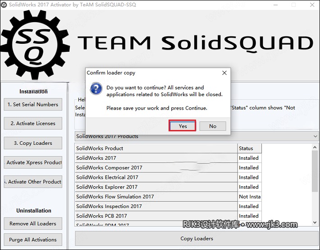Select the SolidWorks Inspection 2017 row
Image resolution: width=320 pixels, height=250 pixels.
pyautogui.click(x=169, y=206)
